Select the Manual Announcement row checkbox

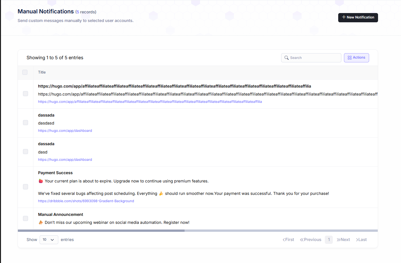26,218
